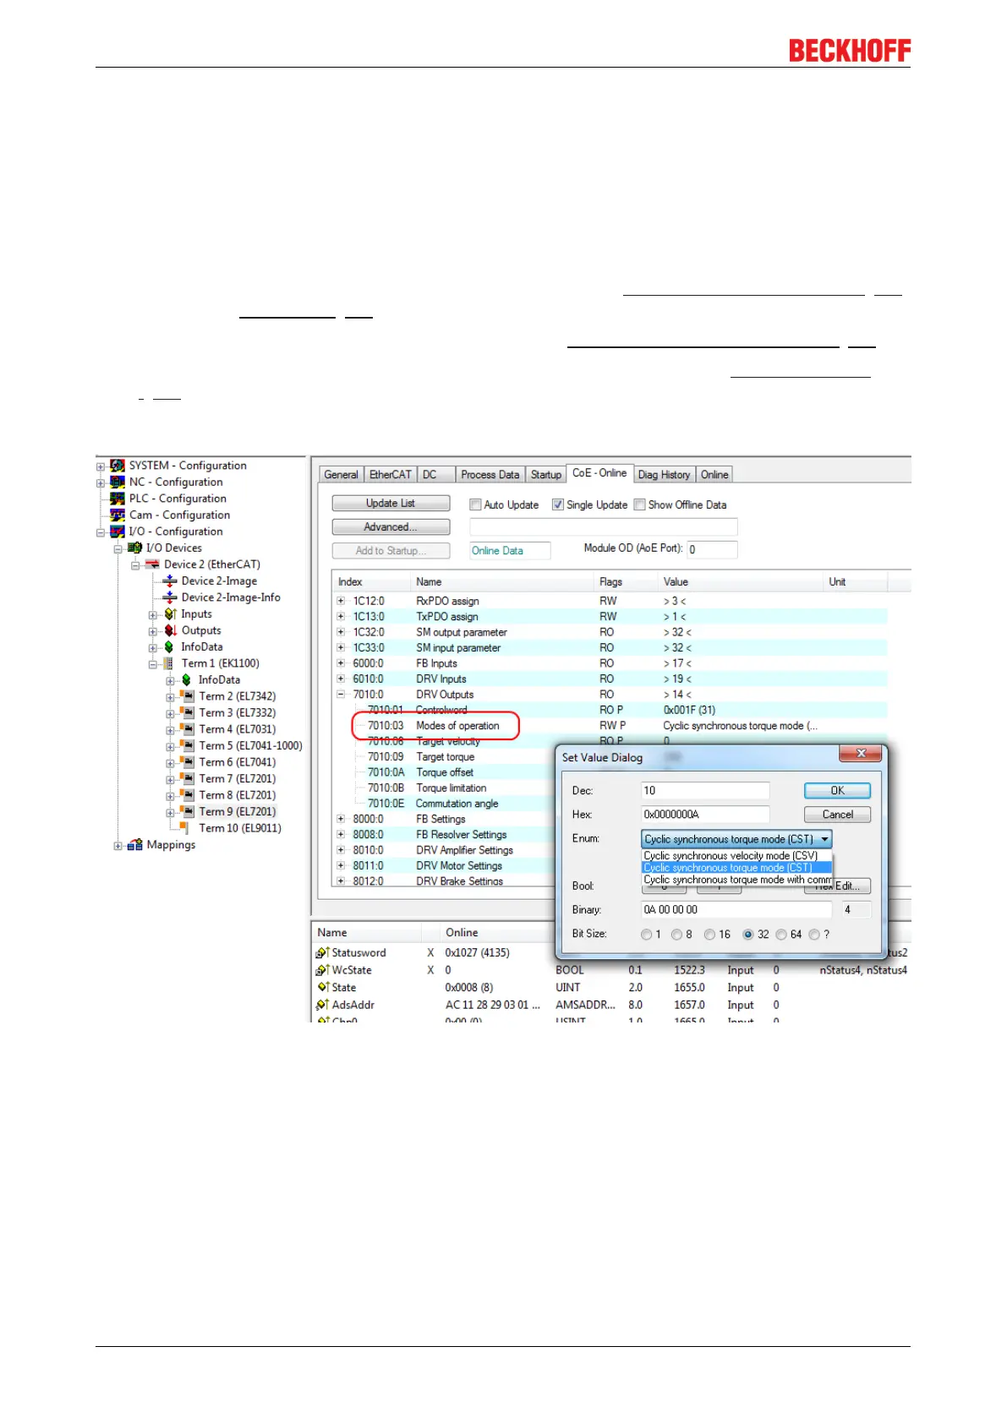Select Bit Size 1 radio button
Viewport: 1007px width, 1423px height.
tap(647, 935)
